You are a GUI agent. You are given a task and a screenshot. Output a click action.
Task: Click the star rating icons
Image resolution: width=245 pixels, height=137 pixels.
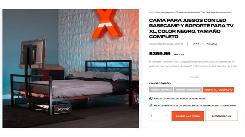pyautogui.click(x=198, y=44)
